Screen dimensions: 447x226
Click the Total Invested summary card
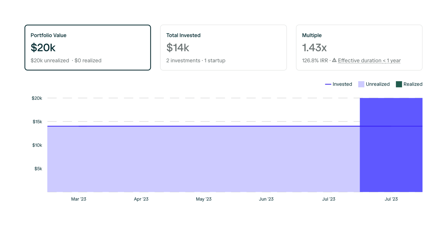pyautogui.click(x=223, y=47)
